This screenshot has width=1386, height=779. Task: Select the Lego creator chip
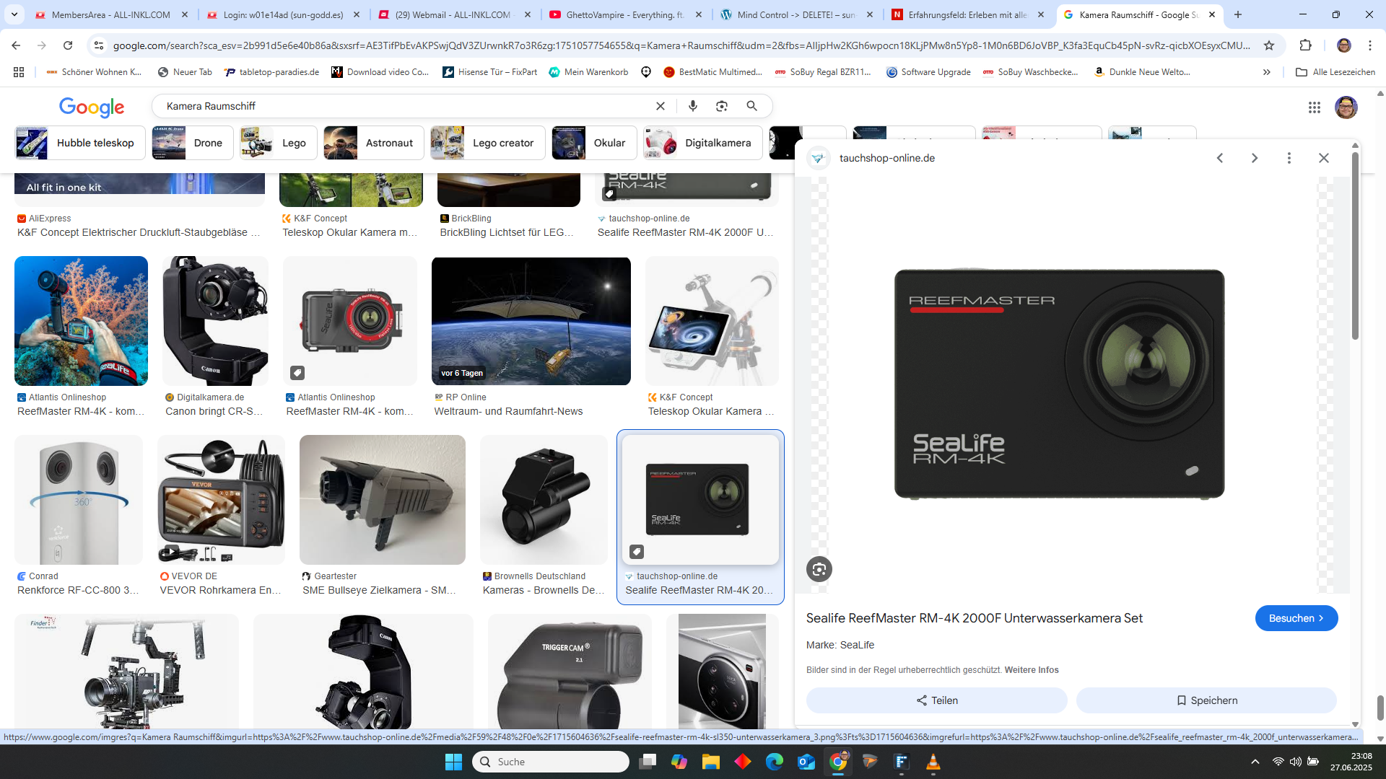(x=488, y=143)
